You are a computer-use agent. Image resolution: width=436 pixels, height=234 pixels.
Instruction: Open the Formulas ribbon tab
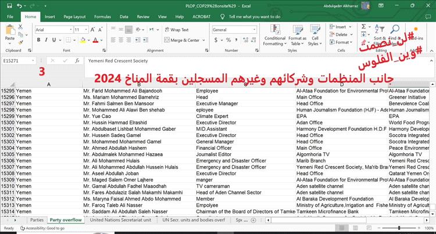tap(102, 17)
